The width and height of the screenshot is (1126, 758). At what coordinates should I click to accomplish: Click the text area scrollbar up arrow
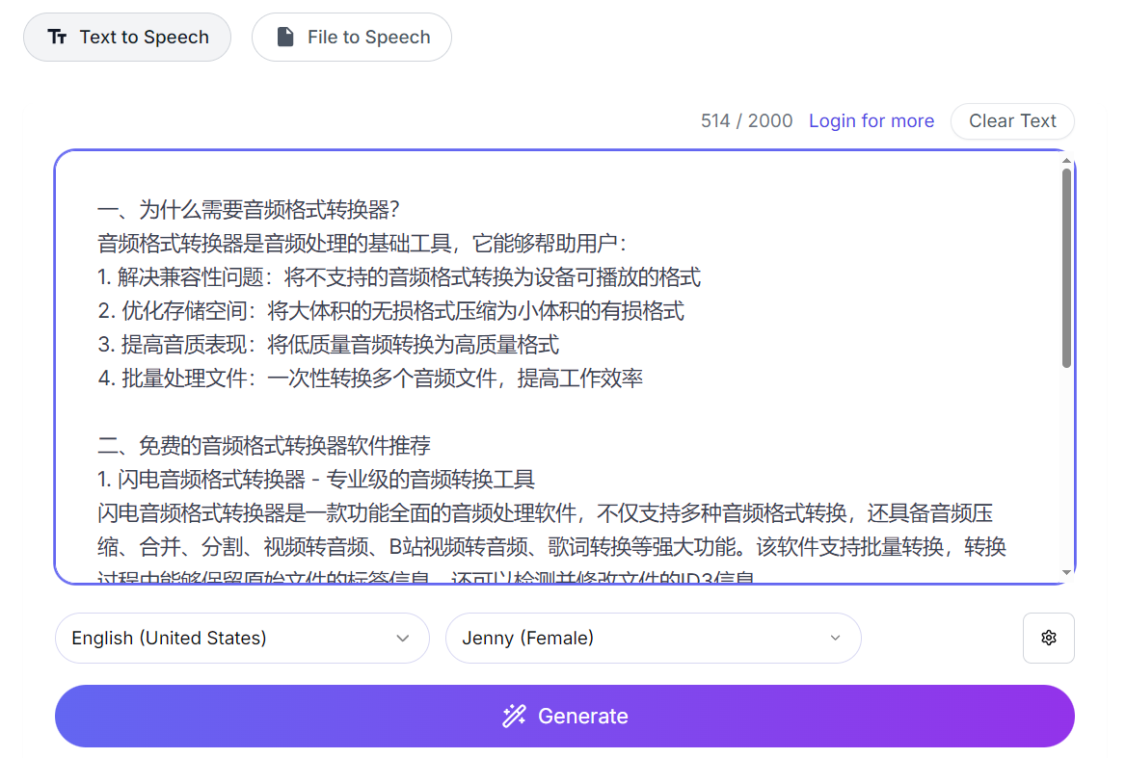point(1066,162)
